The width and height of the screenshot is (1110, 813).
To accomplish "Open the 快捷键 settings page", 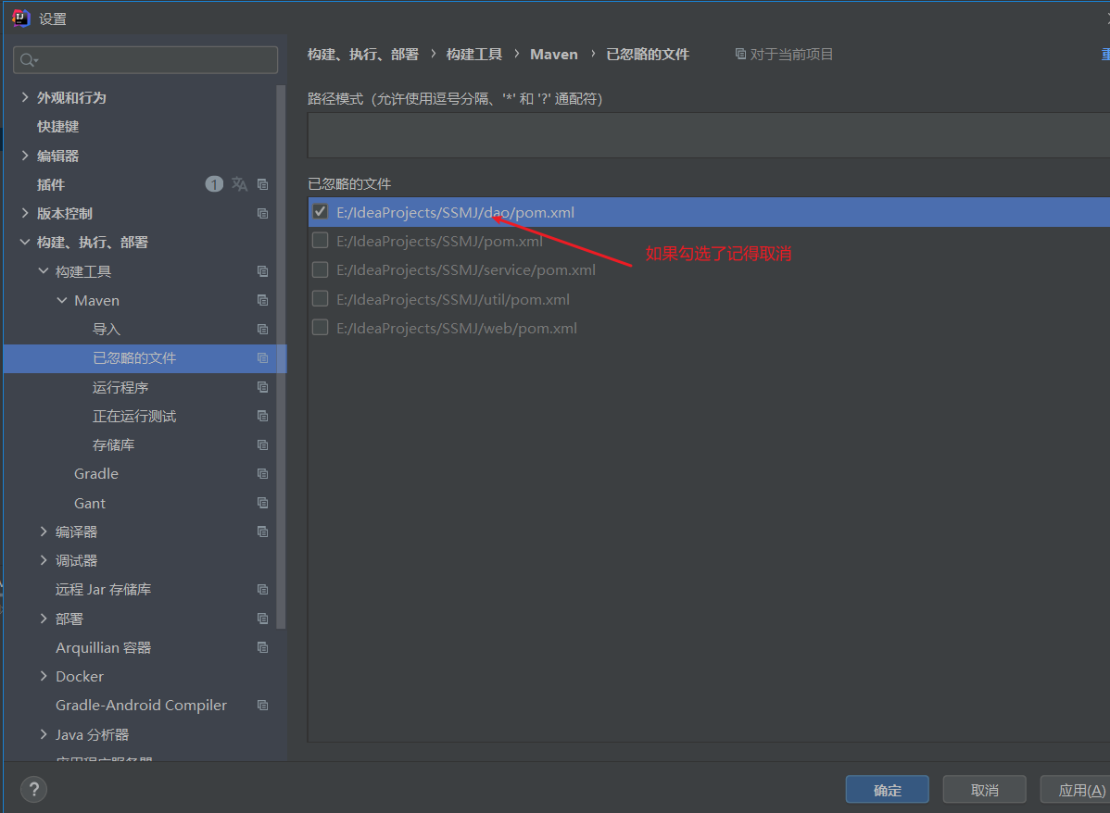I will pos(58,127).
